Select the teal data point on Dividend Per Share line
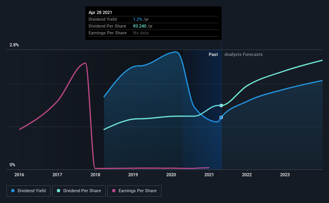The height and width of the screenshot is (203, 329). (x=221, y=105)
